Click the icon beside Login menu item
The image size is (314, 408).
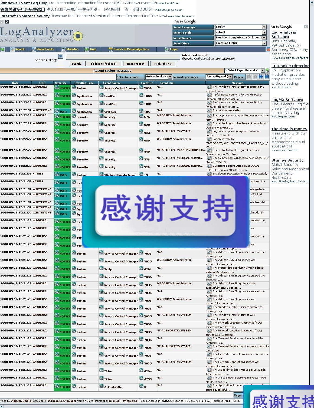pos(167,49)
